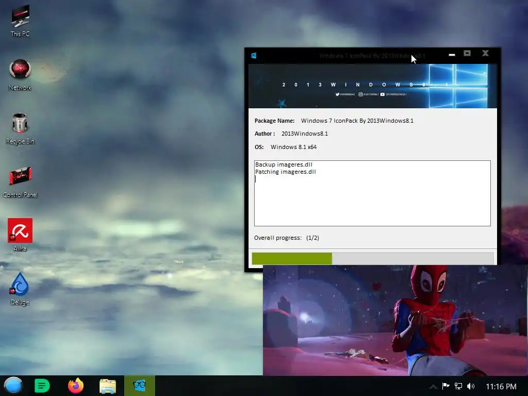Click the Twitter handle in the banner
Image resolution: width=528 pixels, height=396 pixels.
(x=345, y=94)
